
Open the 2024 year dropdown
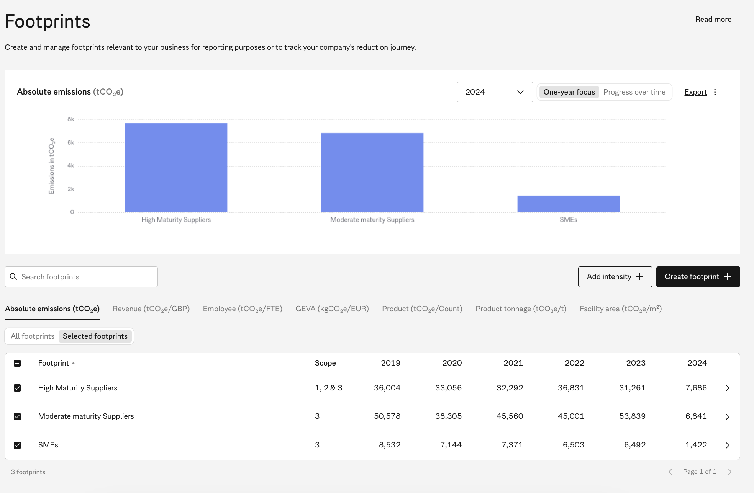pos(494,92)
